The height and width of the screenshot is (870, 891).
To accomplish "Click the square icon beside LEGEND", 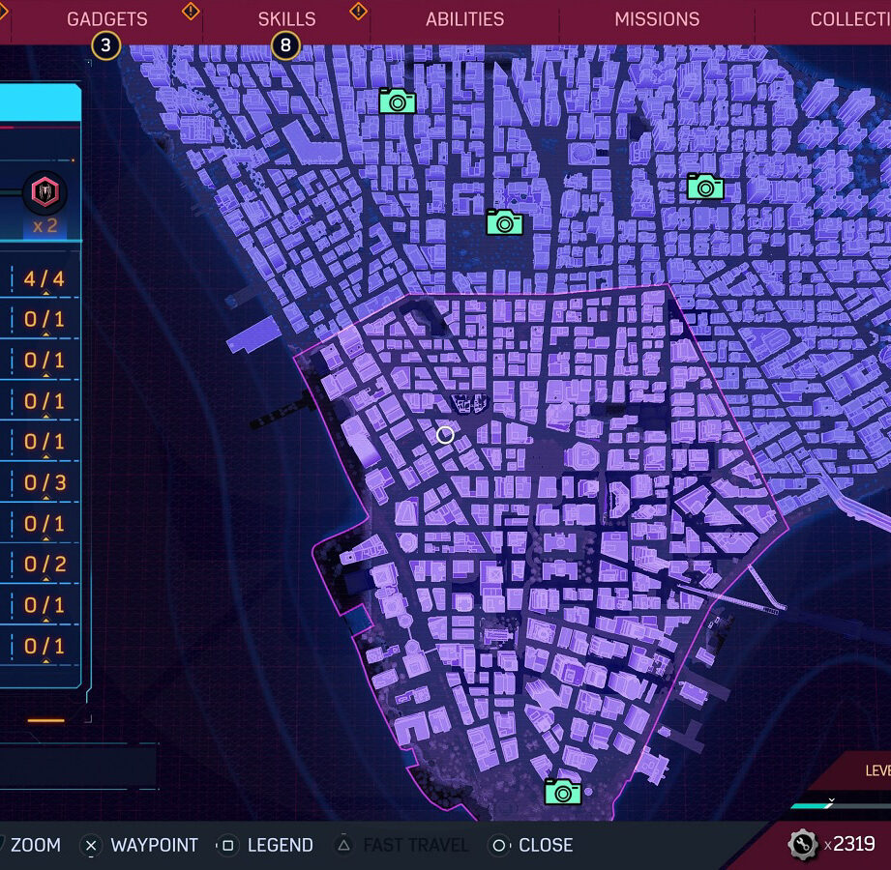I will pyautogui.click(x=228, y=846).
